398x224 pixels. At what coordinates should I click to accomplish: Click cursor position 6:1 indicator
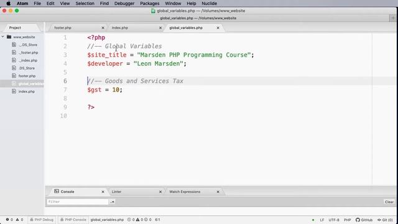[x=157, y=220]
